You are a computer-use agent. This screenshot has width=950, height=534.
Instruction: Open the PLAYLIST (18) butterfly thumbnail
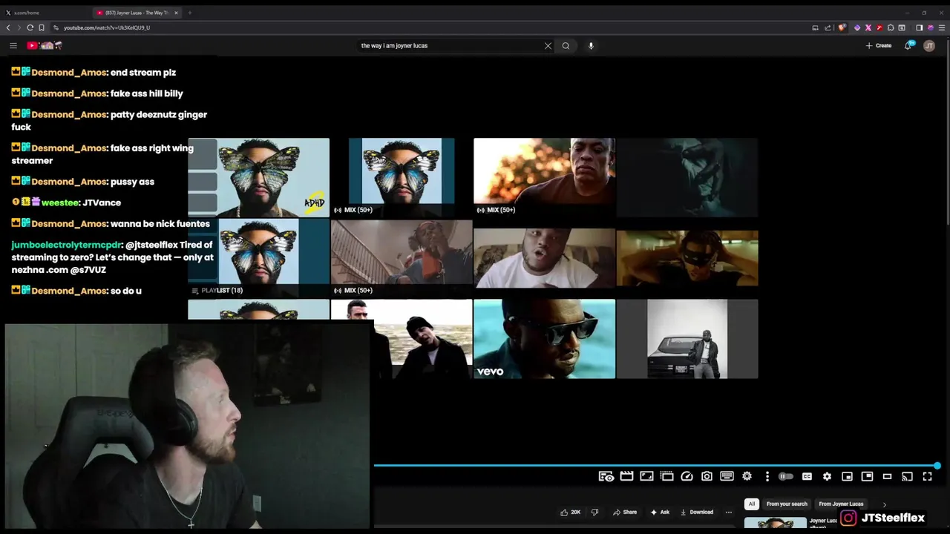258,257
